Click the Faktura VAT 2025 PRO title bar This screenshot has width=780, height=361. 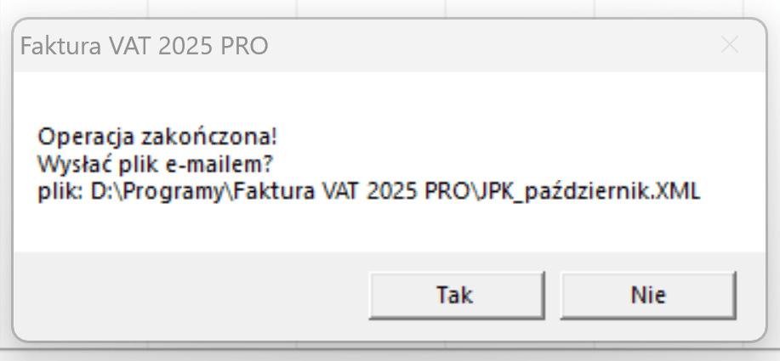coord(390,46)
